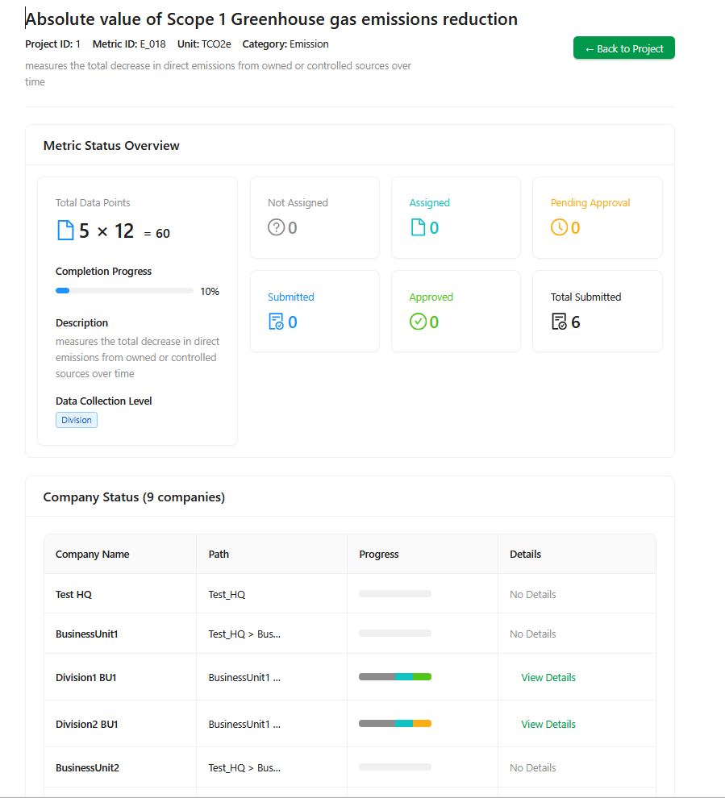This screenshot has height=798, width=725.
Task: Click the Division data collection tag
Action: tap(77, 420)
